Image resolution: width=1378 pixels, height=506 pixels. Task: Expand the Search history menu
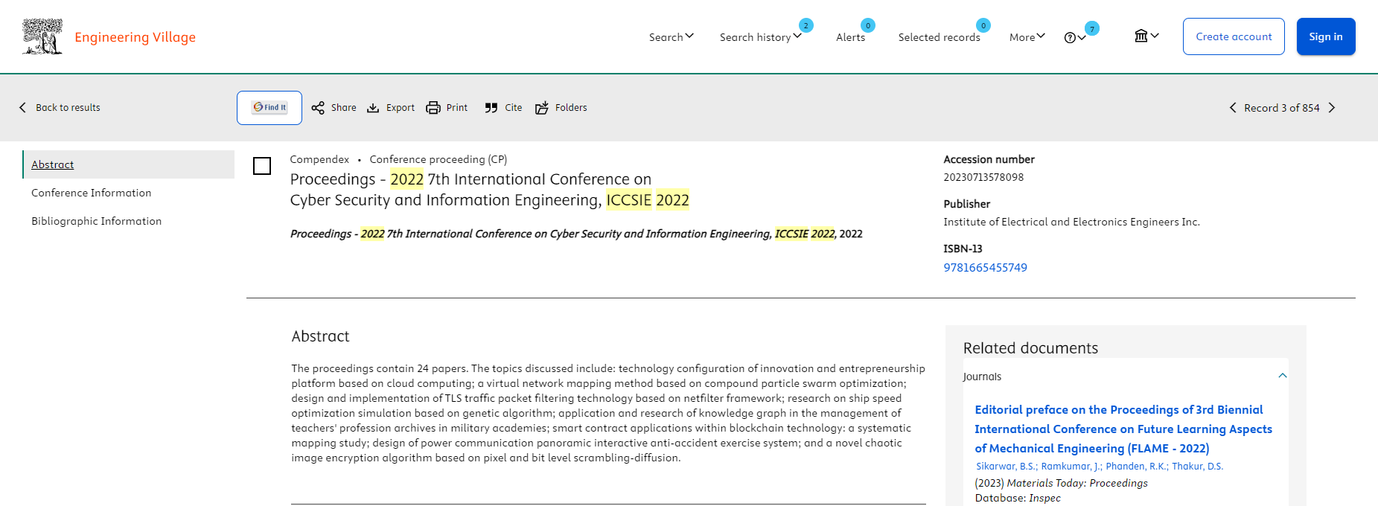pyautogui.click(x=760, y=37)
